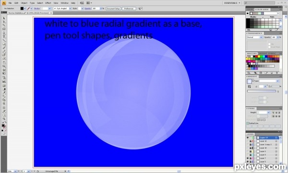Open the ESSENTIALS workspace switcher
Viewport: 288px width, 173px height.
pos(232,3)
